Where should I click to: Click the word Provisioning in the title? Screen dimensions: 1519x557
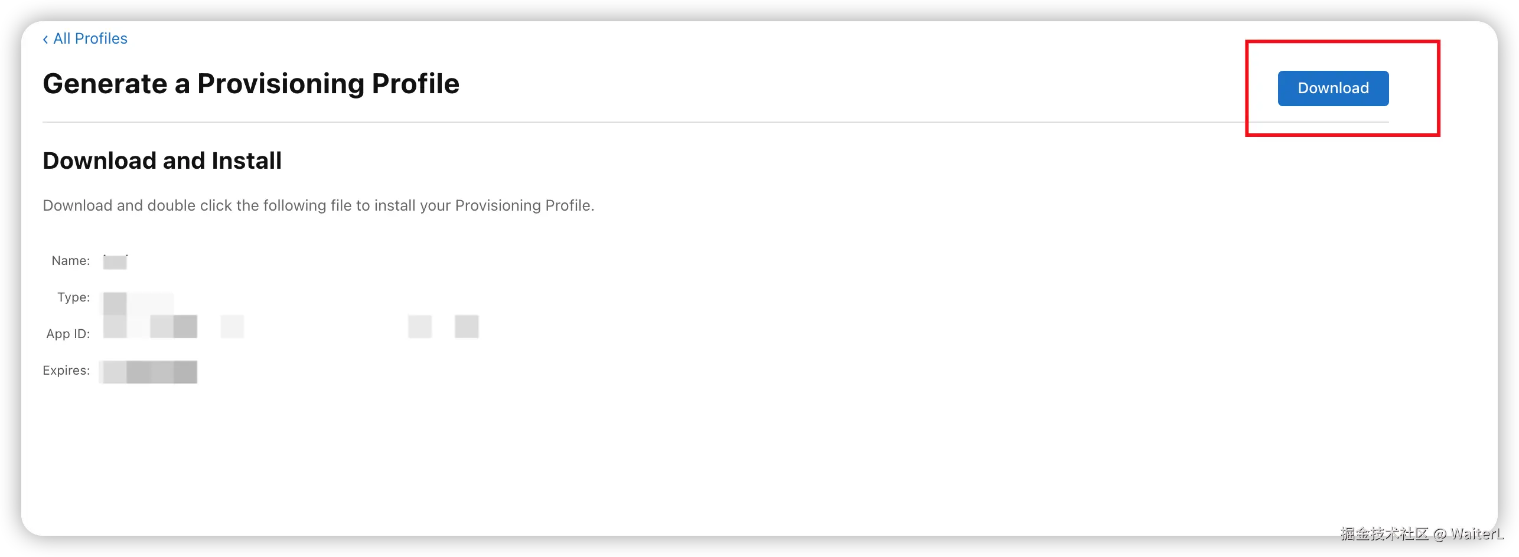coord(281,84)
